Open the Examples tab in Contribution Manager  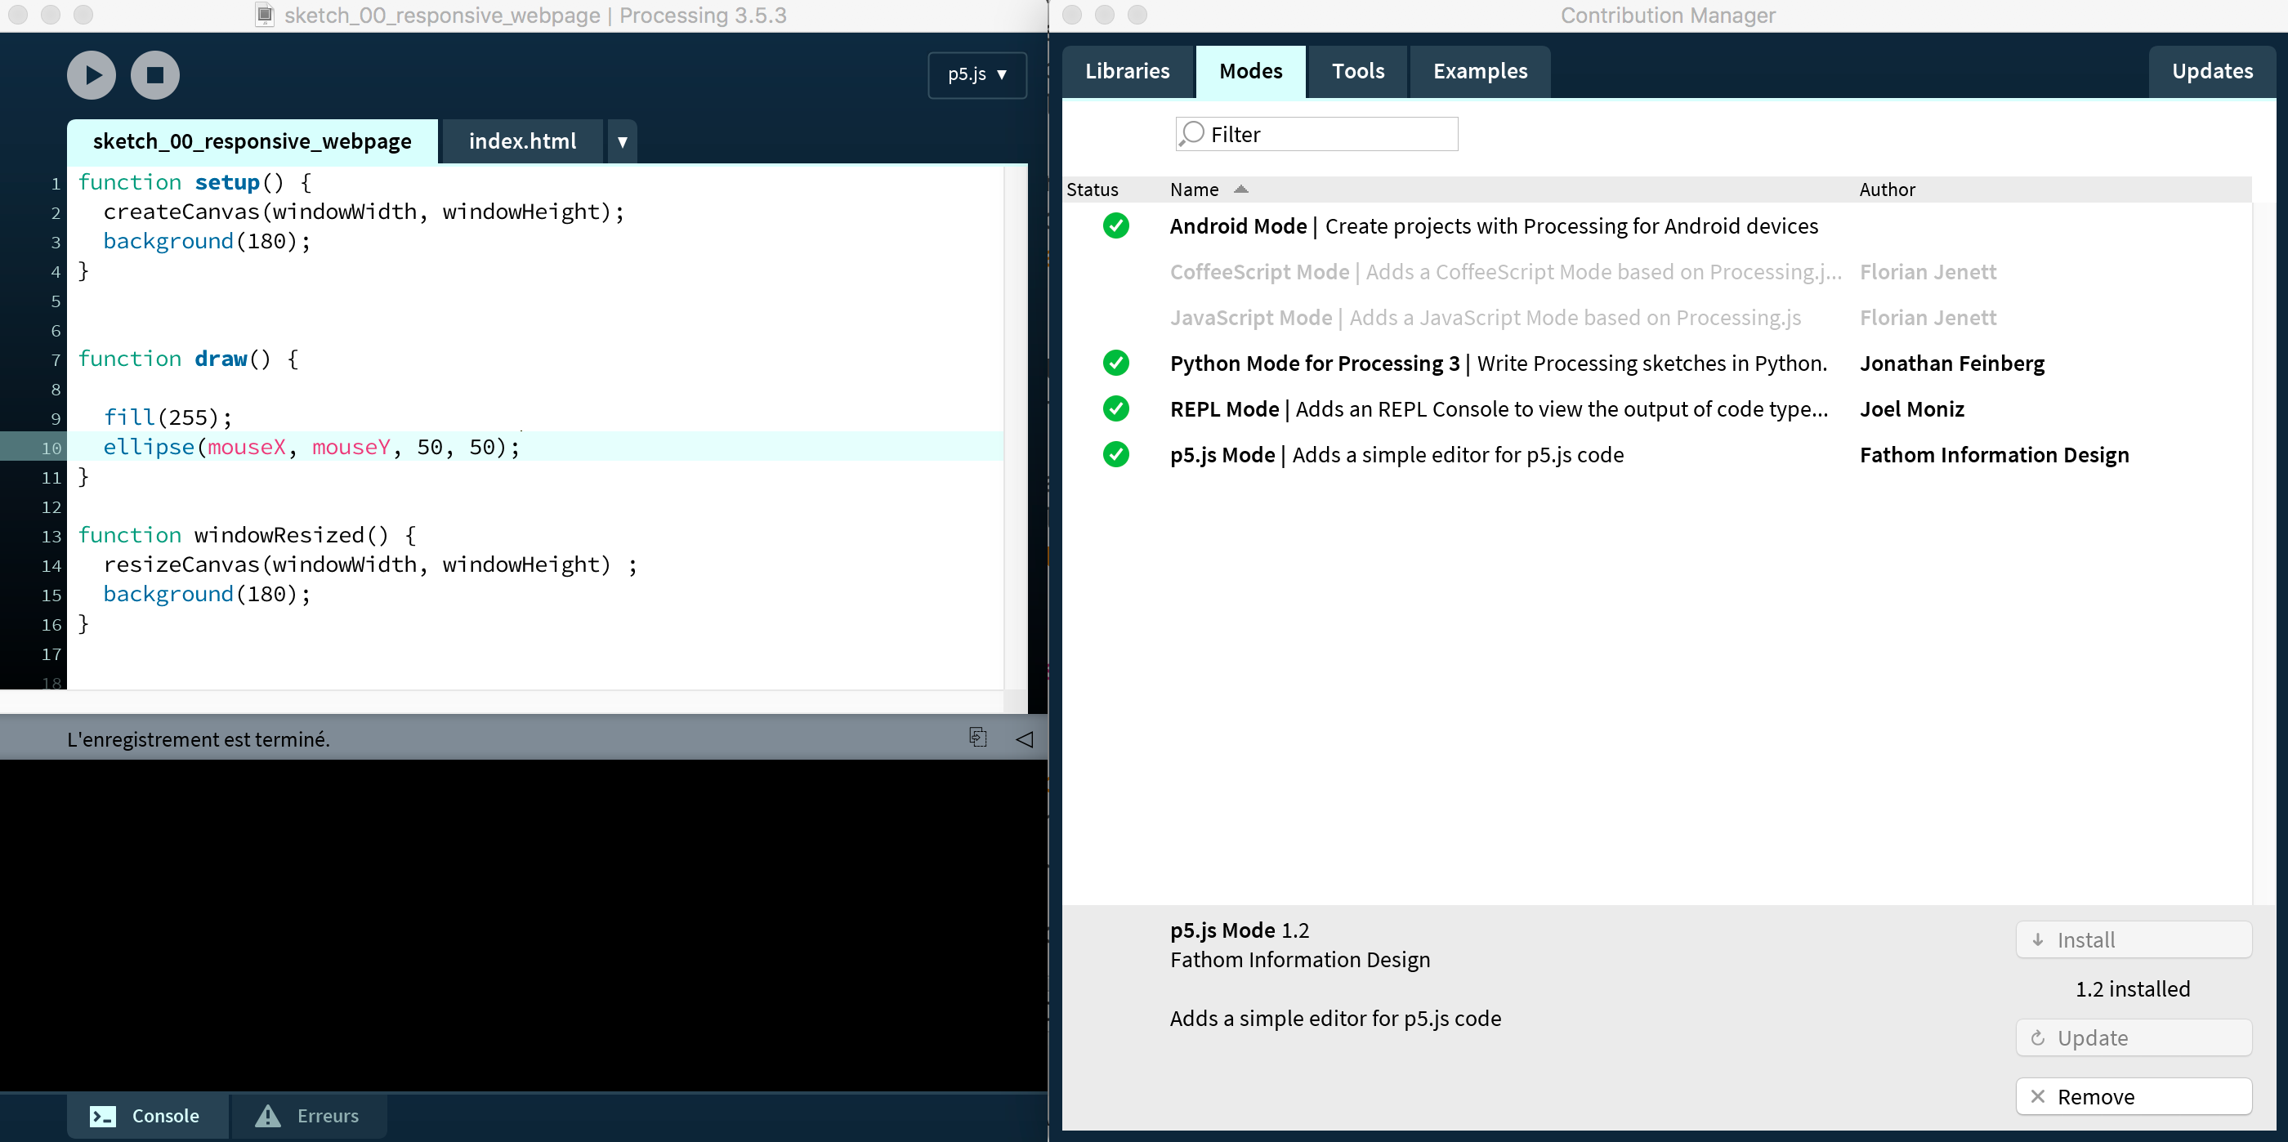[1481, 71]
